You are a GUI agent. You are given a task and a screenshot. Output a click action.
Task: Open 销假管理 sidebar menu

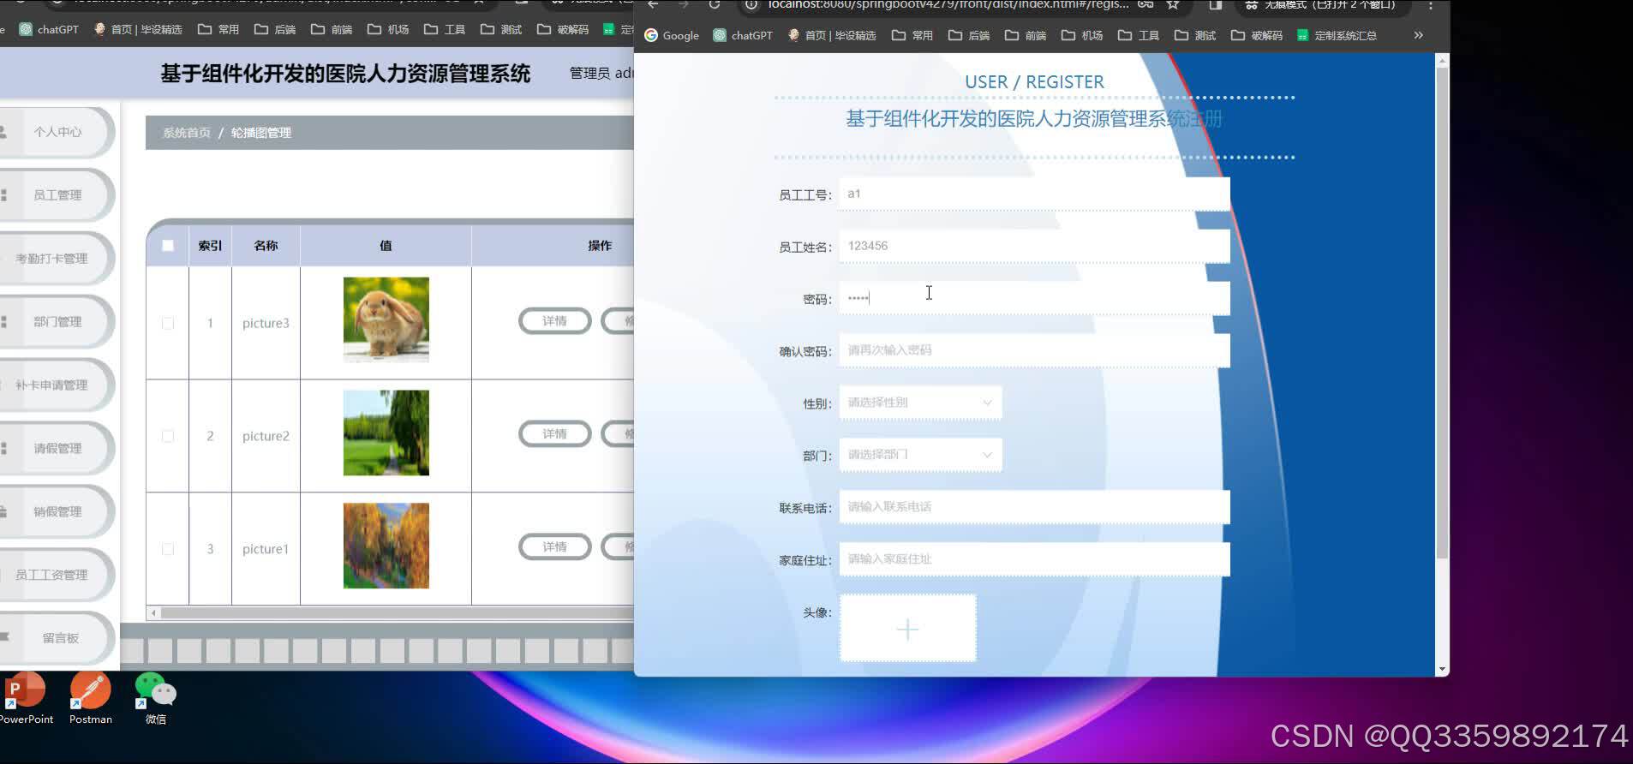(56, 512)
